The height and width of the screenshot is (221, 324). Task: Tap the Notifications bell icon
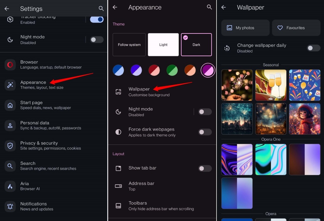10,206
